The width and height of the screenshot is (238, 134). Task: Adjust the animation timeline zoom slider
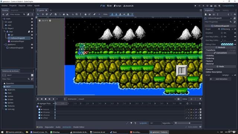[190, 123]
